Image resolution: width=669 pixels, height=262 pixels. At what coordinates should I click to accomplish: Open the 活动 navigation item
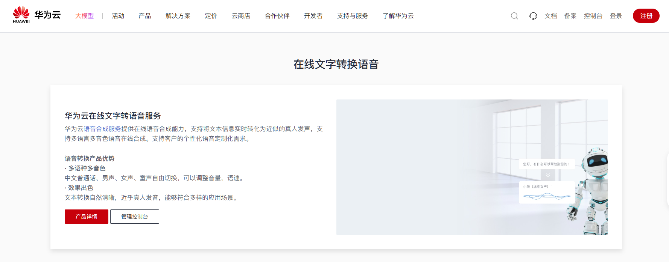(x=118, y=16)
